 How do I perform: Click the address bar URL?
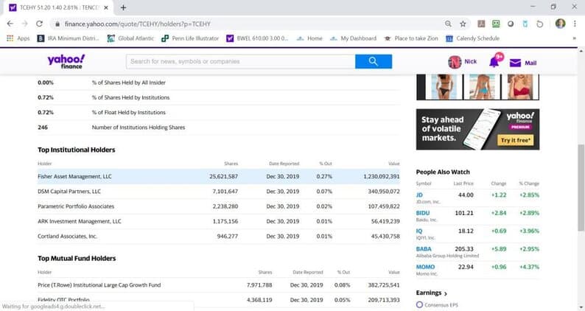point(138,24)
